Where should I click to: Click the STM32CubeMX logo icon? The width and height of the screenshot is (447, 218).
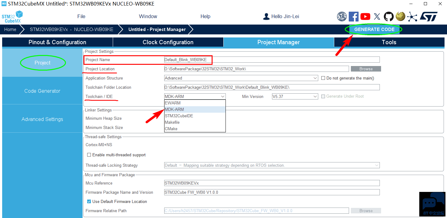coord(12,17)
